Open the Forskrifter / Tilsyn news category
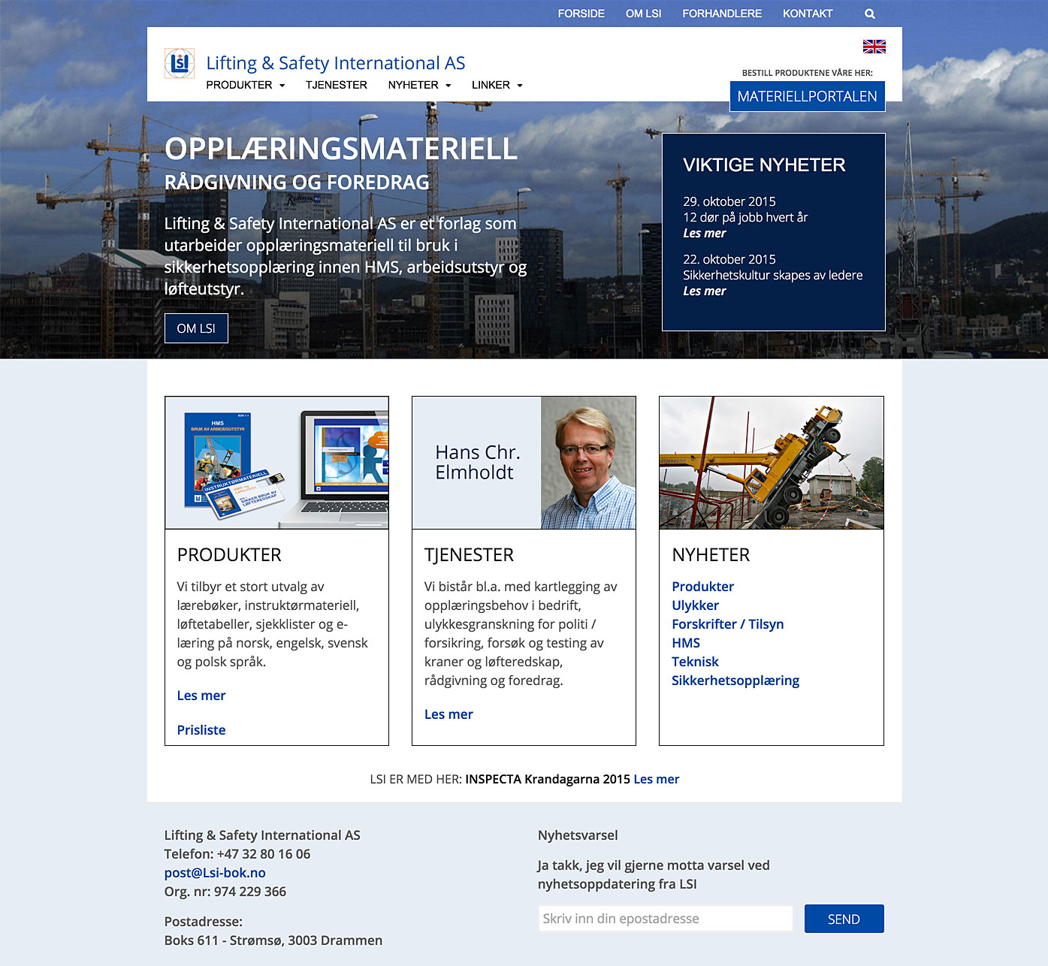 [x=728, y=624]
